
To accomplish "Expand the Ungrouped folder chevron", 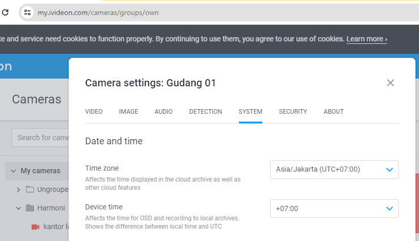I will click(x=19, y=190).
